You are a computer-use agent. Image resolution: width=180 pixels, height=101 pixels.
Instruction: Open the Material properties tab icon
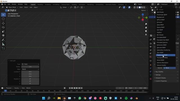click(x=151, y=79)
